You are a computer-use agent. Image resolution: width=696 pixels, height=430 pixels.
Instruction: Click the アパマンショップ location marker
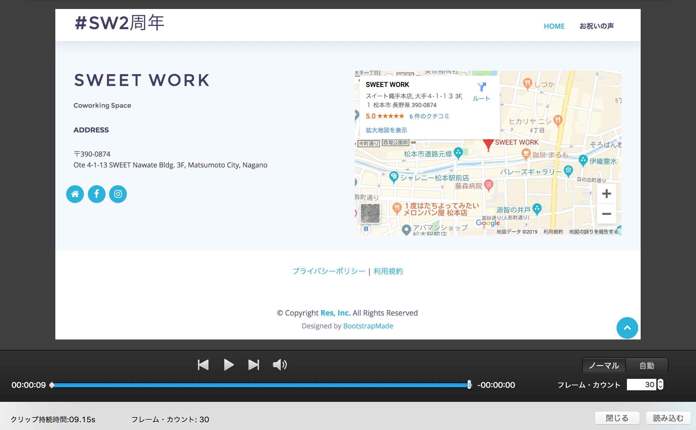[x=406, y=230]
